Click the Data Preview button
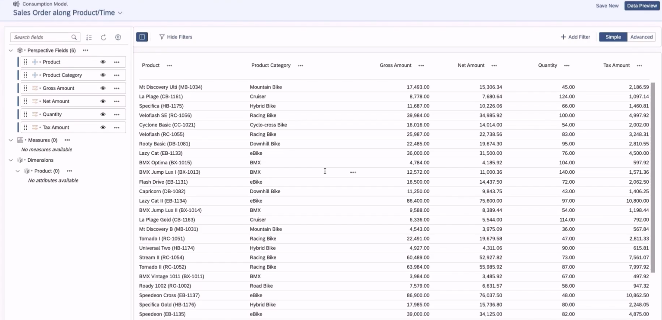 [642, 6]
